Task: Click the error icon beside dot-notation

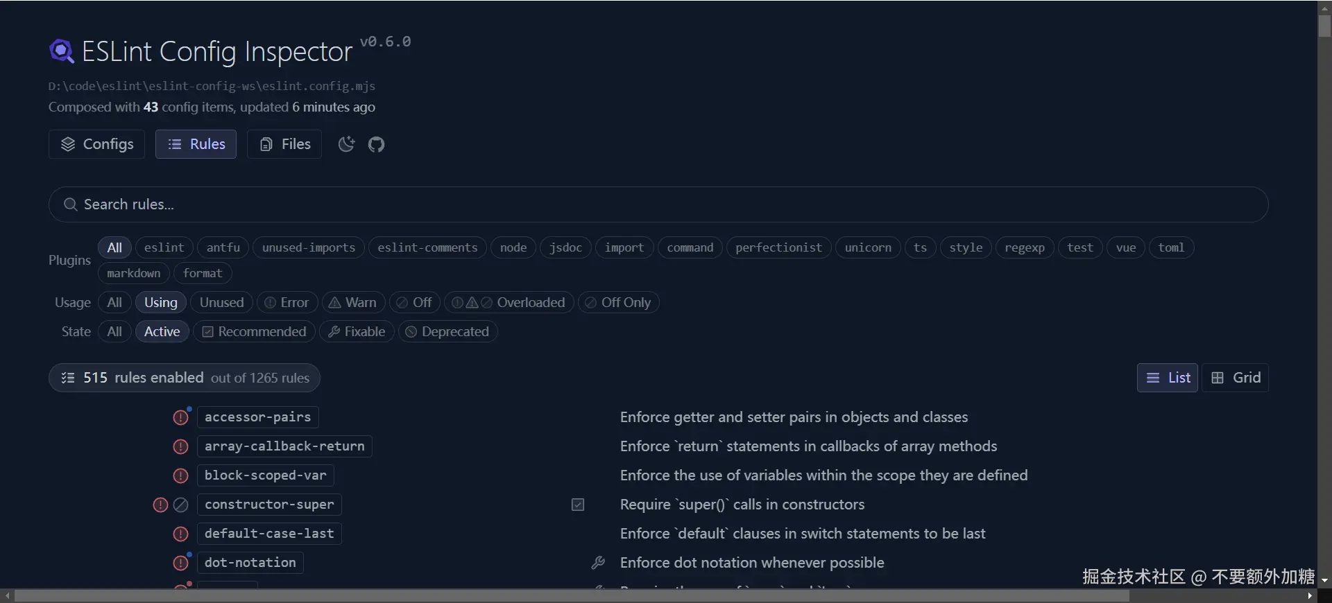Action: click(x=181, y=563)
